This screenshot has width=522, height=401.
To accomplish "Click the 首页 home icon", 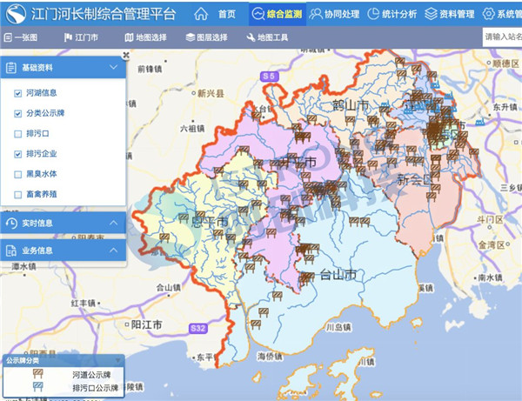I will pyautogui.click(x=201, y=14).
